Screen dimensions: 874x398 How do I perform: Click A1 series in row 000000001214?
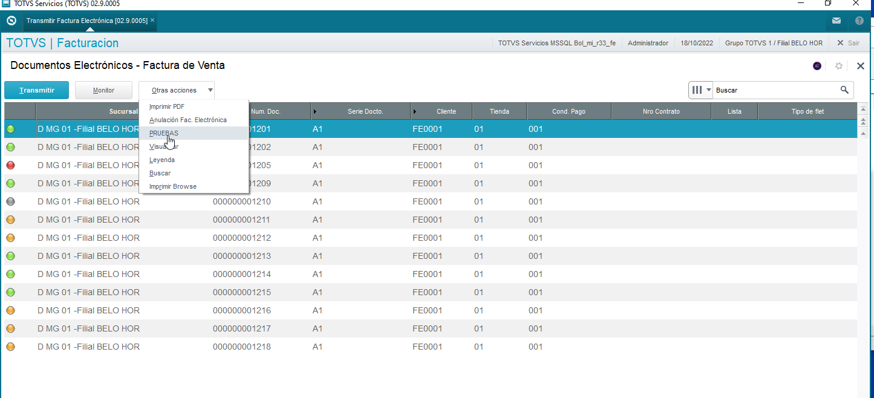click(x=318, y=274)
